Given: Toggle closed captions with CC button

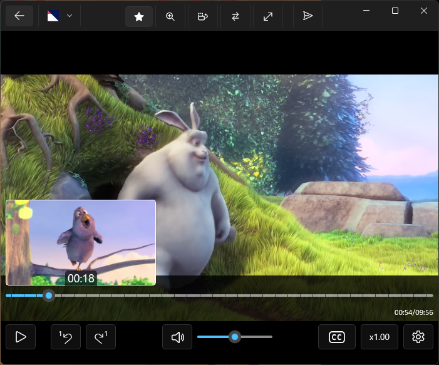Looking at the screenshot, I should 337,337.
